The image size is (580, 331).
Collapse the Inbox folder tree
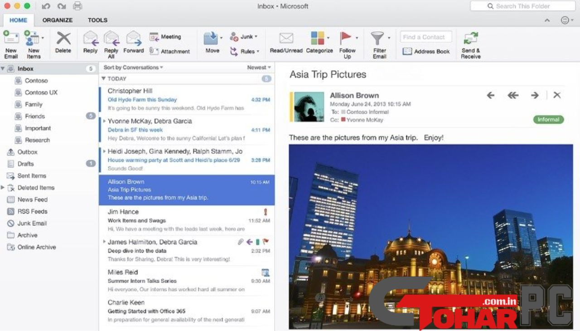point(3,68)
